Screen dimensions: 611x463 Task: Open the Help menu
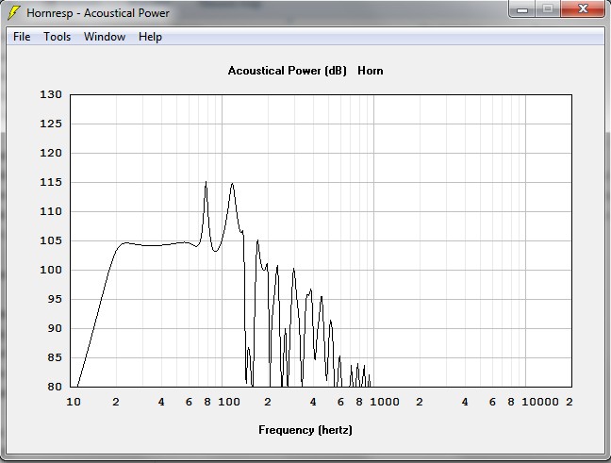tap(151, 37)
